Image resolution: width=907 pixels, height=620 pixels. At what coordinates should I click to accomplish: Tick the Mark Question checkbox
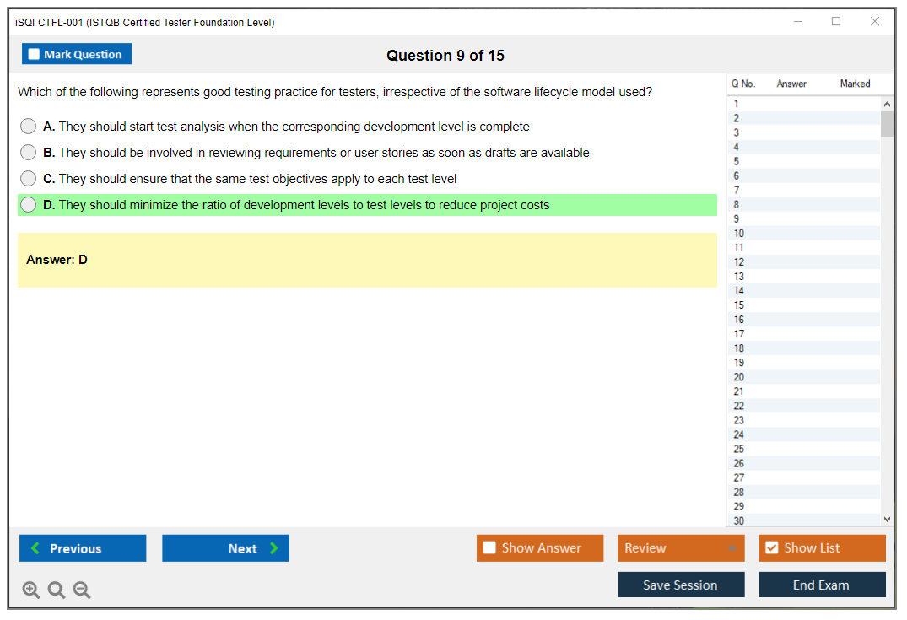tap(35, 55)
